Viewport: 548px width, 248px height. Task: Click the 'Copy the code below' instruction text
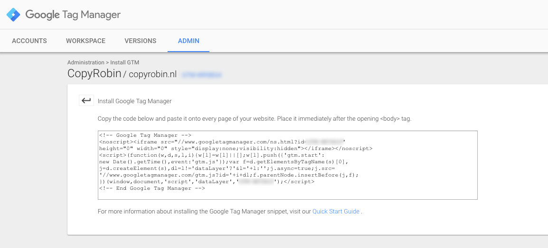click(x=255, y=118)
